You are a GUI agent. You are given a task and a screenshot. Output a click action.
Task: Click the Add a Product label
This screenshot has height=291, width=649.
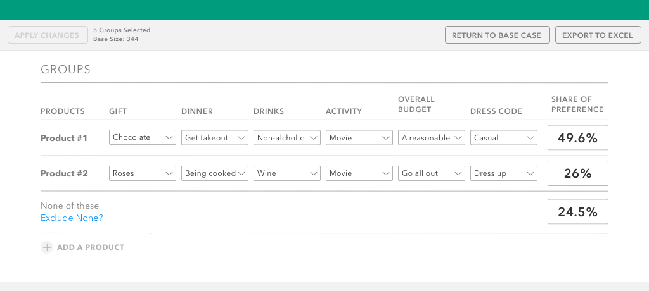91,247
